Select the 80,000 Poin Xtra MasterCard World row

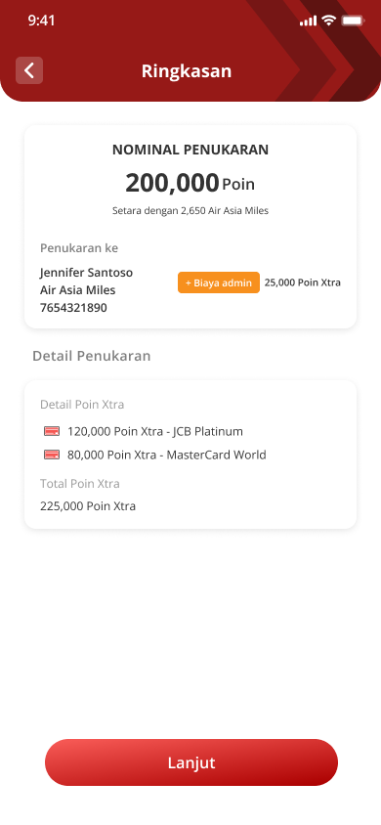coord(155,455)
